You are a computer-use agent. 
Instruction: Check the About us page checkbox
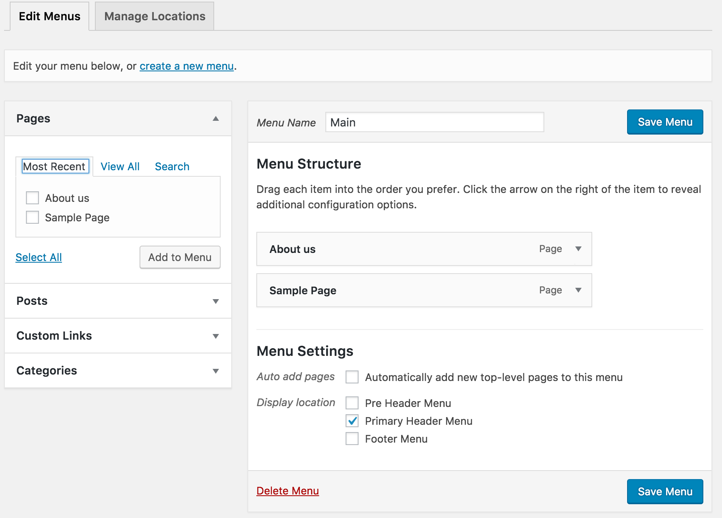click(32, 198)
